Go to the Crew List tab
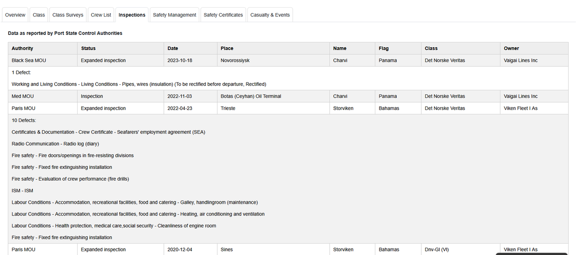581x255 pixels. point(101,15)
